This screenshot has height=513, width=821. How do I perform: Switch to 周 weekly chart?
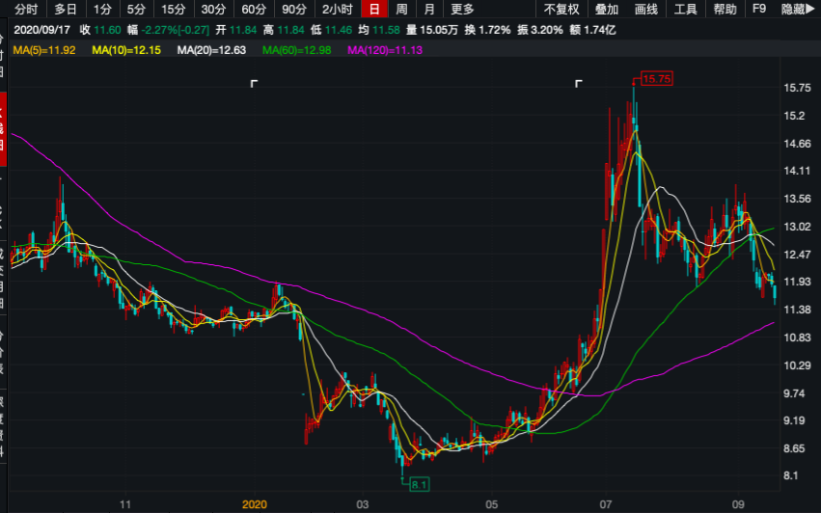(402, 9)
